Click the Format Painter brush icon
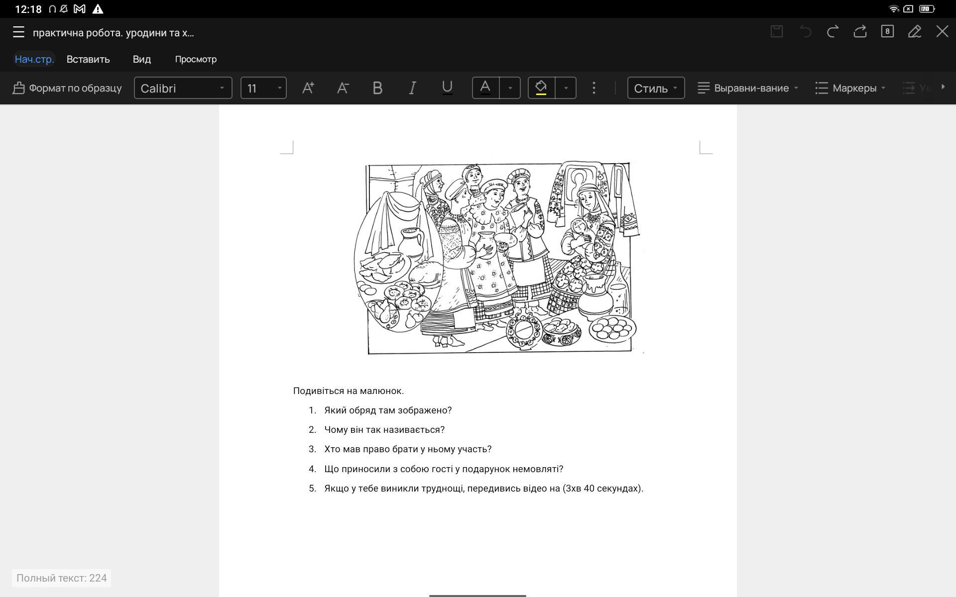This screenshot has height=597, width=956. [x=19, y=88]
